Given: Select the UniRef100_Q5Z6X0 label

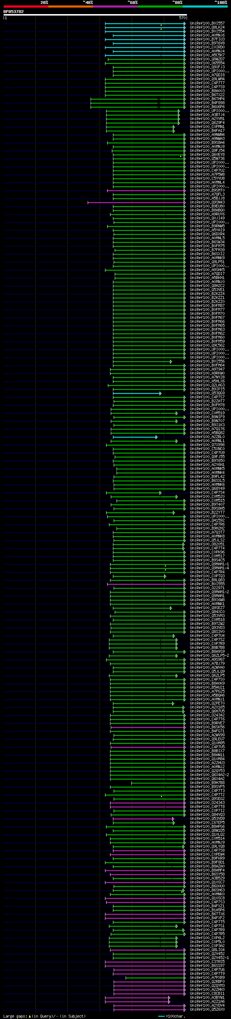Looking at the screenshot, I should pos(207,1009).
